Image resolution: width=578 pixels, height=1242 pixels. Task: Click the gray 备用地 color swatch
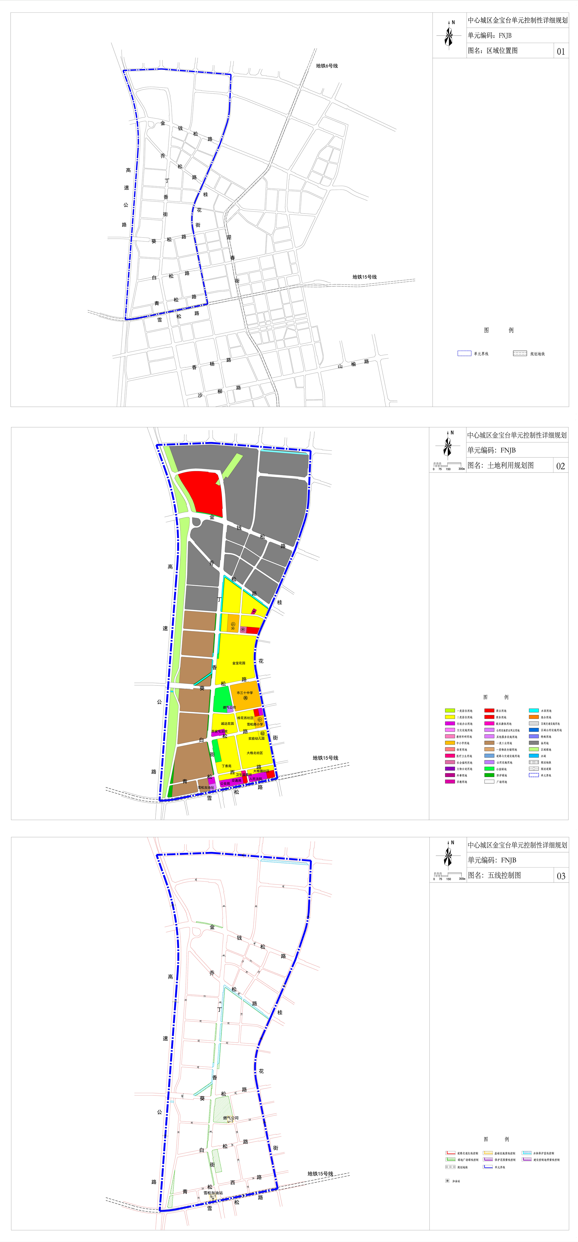point(534,743)
